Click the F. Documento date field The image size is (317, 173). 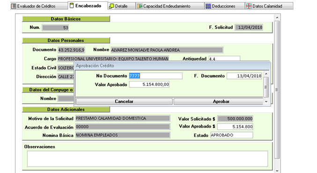(x=244, y=76)
